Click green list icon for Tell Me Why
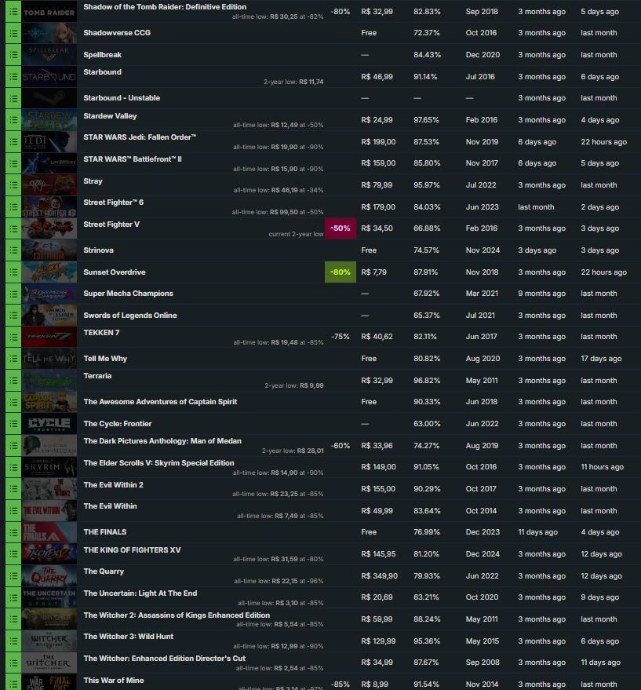This screenshot has height=690, width=641. 13,359
